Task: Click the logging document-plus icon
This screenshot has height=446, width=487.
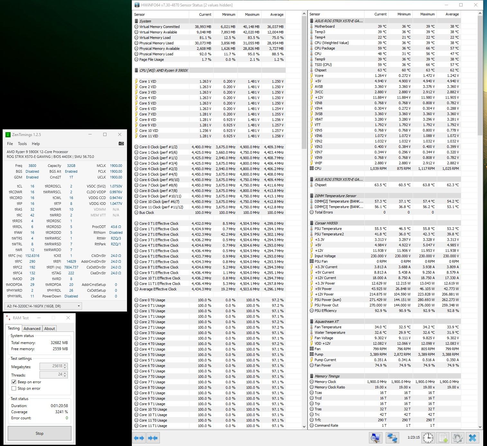Action: point(443,438)
